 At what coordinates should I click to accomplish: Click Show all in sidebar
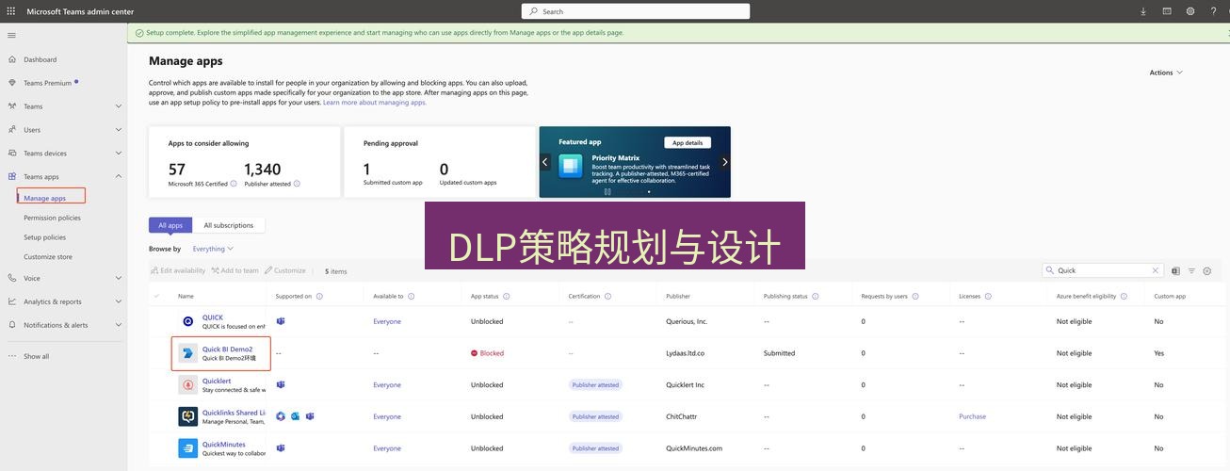36,356
